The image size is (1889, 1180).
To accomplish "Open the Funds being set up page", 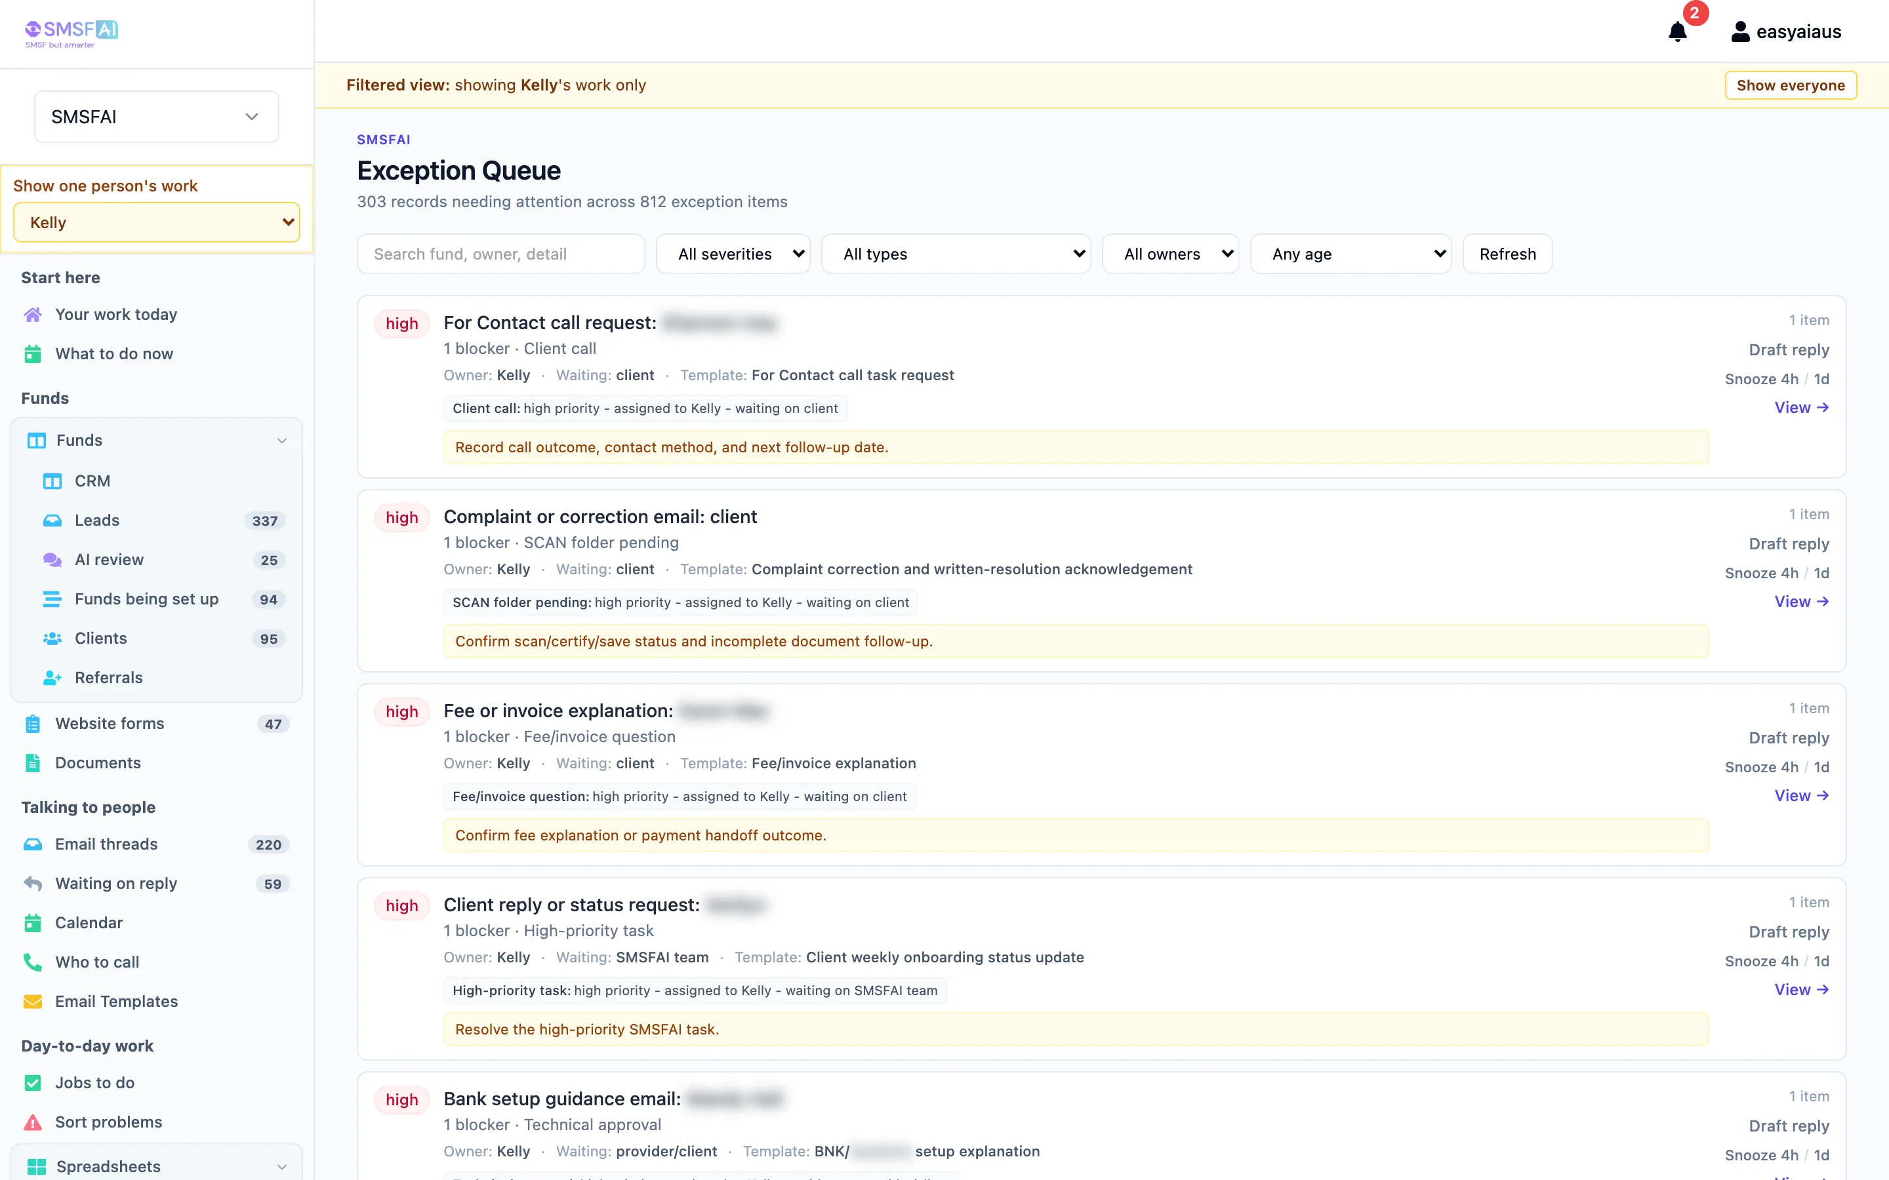I will (147, 599).
